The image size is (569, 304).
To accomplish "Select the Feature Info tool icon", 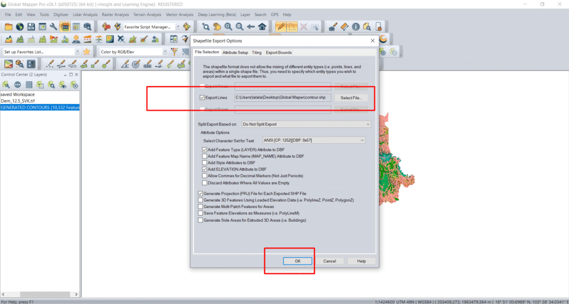I will 356,27.
